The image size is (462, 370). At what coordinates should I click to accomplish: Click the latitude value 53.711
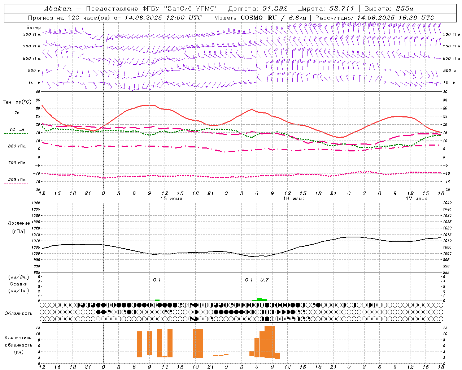(341, 8)
